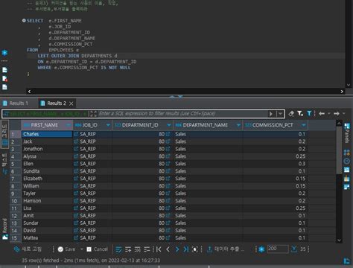The width and height of the screenshot is (353, 268).
Task: Click the 0.3 commission value for Ellen
Action: coord(302,164)
